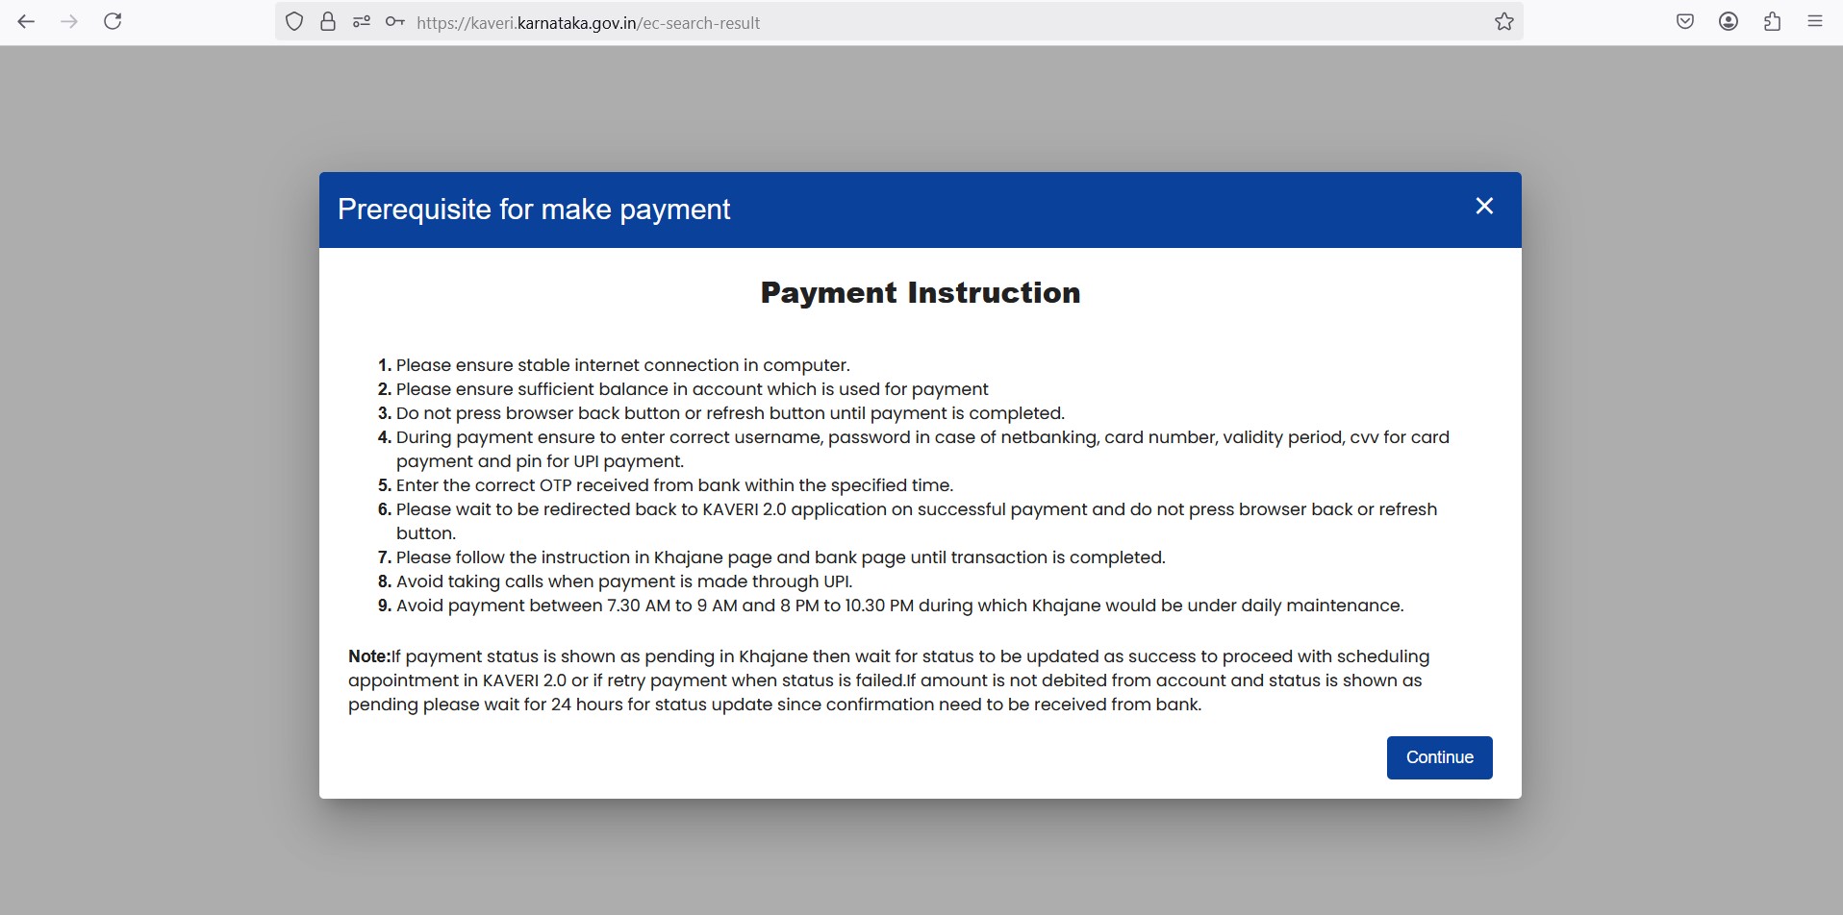Click the address bar URL field
1843x915 pixels.
(947, 22)
